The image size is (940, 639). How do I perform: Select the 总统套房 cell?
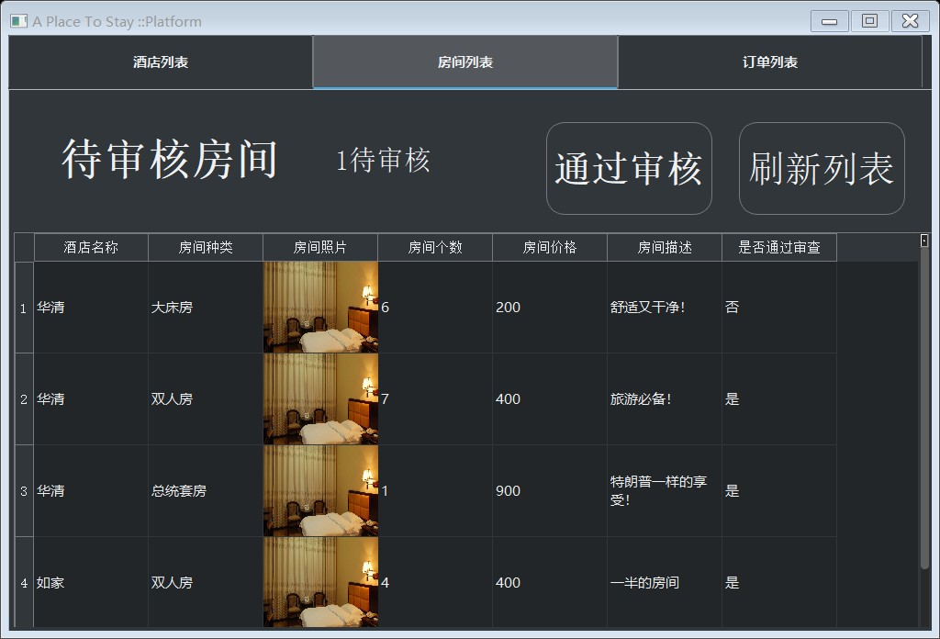[206, 491]
